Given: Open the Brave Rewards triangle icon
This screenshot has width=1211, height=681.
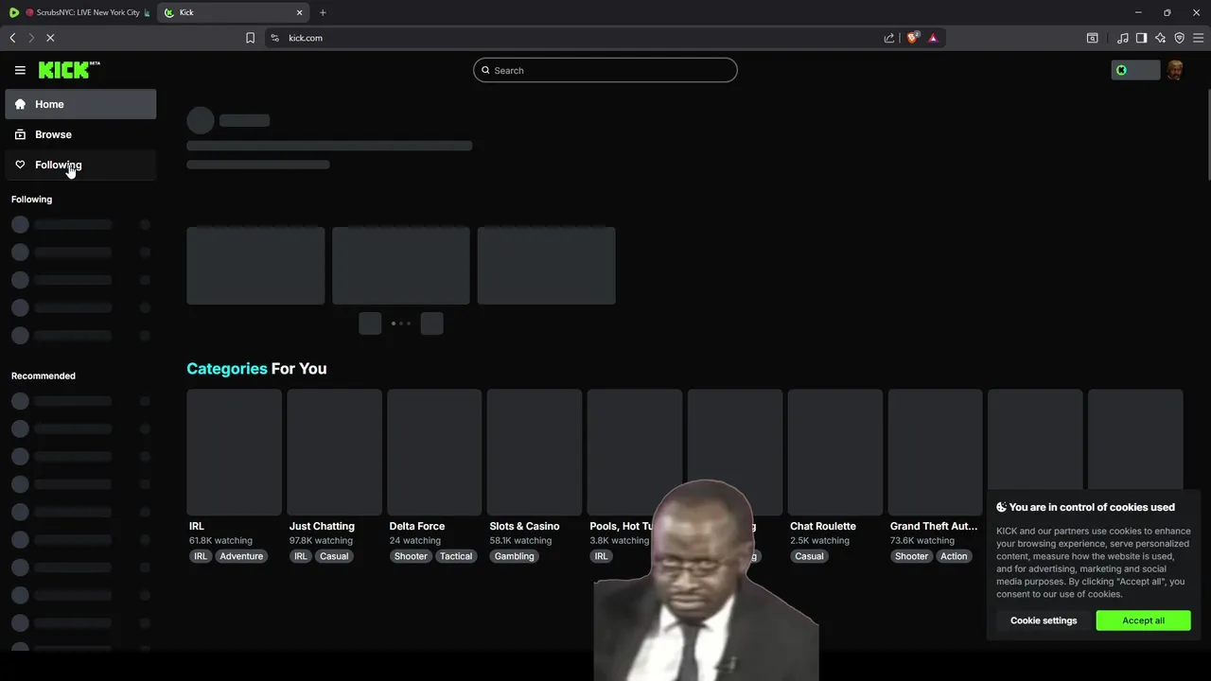Looking at the screenshot, I should click(933, 38).
